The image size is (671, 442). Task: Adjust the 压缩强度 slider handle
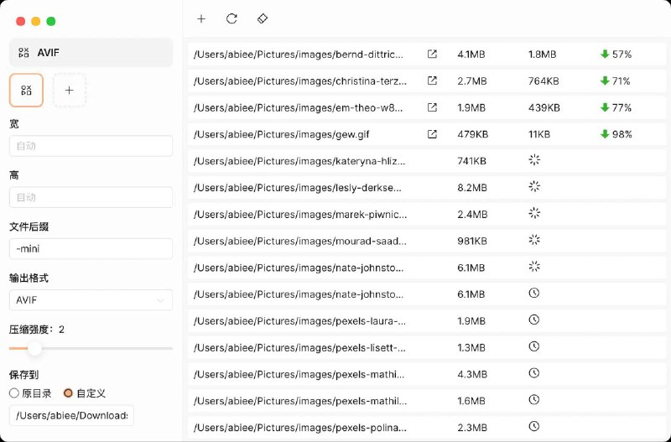point(34,348)
